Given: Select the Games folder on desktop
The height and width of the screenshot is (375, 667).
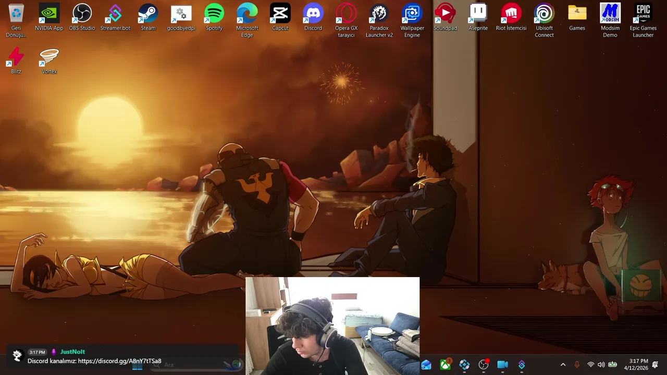Looking at the screenshot, I should coord(577,18).
